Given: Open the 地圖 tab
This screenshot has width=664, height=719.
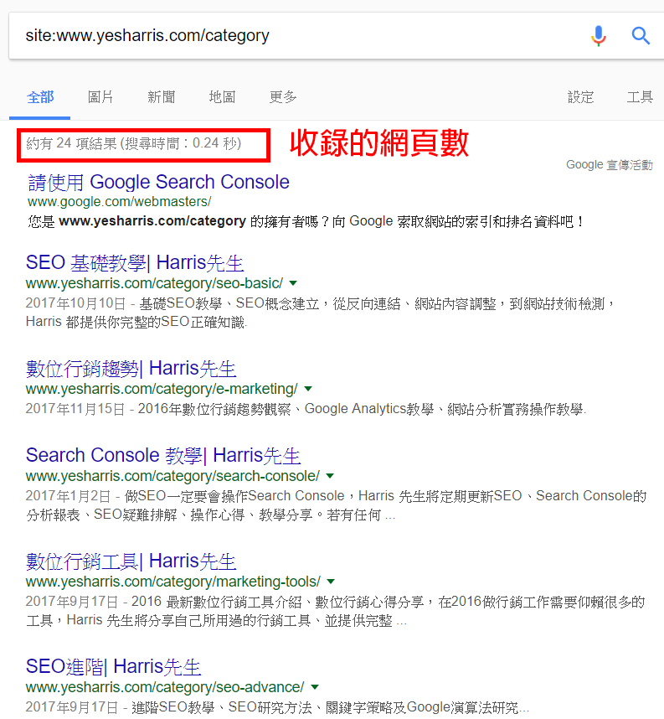Looking at the screenshot, I should pyautogui.click(x=222, y=97).
